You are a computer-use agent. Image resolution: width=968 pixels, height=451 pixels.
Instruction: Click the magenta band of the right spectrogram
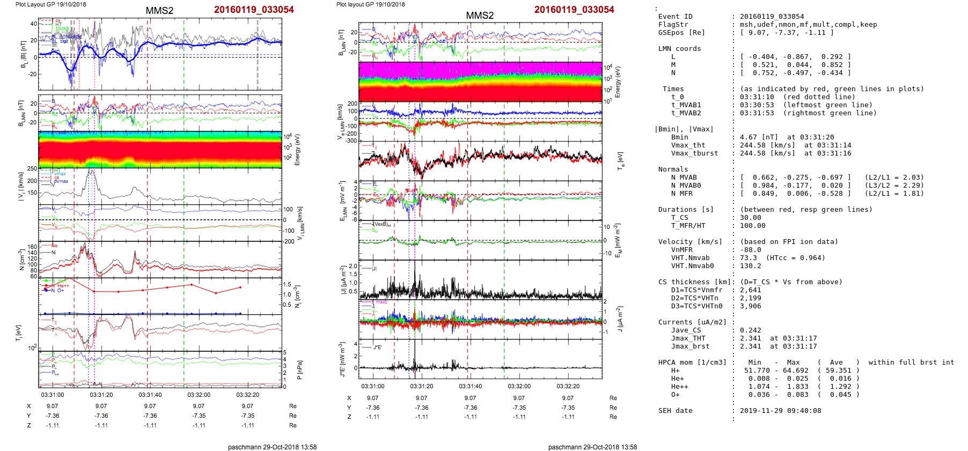pos(480,69)
